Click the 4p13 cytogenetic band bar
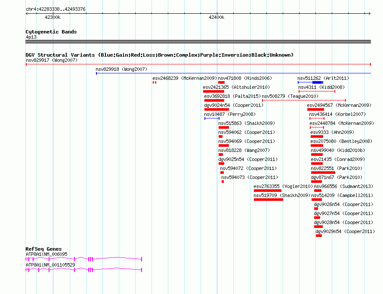Screen dimensions: 383x294 198,42
